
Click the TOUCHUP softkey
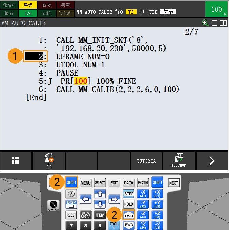click(178, 161)
